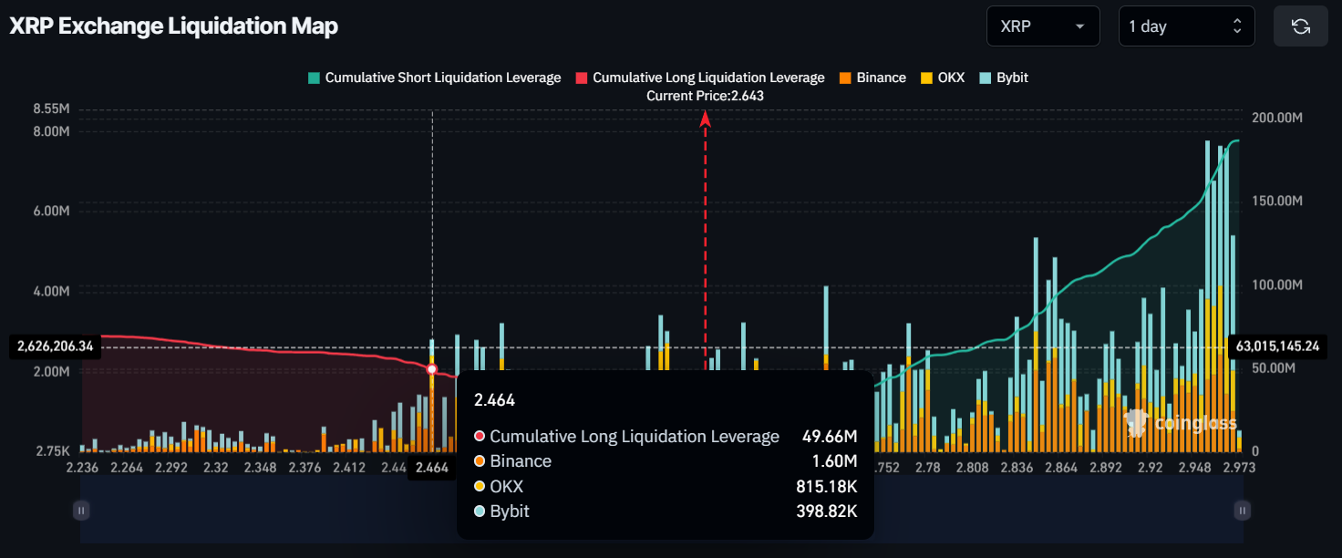Image resolution: width=1342 pixels, height=558 pixels.
Task: Click the orange Binance legend swatch
Action: 846,78
